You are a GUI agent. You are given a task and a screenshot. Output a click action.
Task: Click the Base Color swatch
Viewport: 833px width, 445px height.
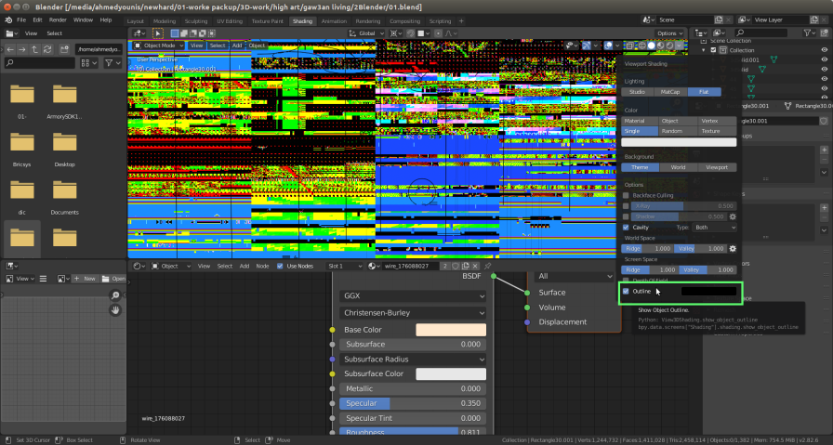pyautogui.click(x=451, y=330)
